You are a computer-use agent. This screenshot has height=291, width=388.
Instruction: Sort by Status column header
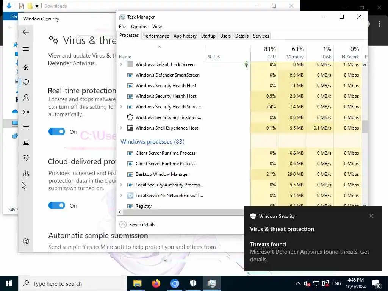click(228, 53)
